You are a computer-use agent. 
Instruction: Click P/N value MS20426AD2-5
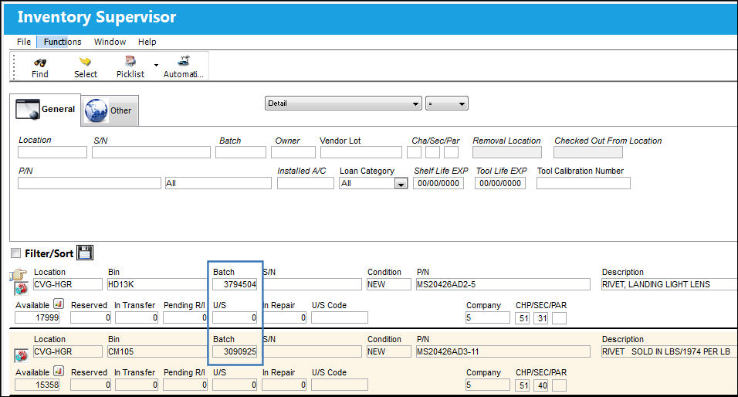click(x=503, y=284)
